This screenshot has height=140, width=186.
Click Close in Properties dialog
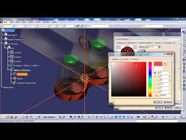[x=177, y=107]
